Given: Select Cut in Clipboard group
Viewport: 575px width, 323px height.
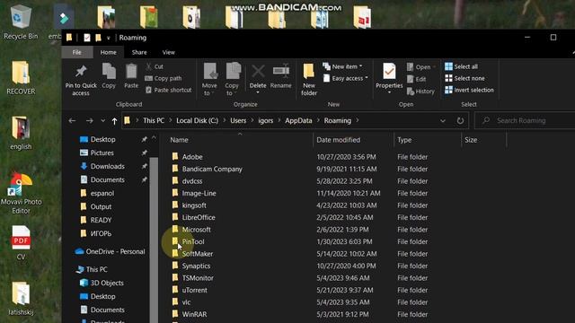Looking at the screenshot, I should tap(155, 66).
